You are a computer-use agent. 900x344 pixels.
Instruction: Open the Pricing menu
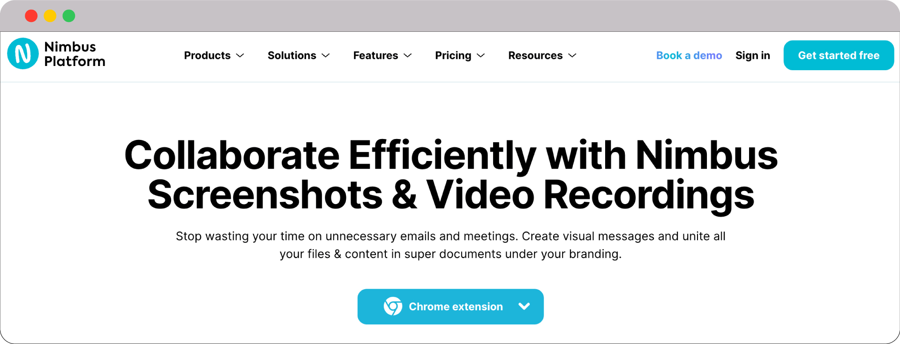tap(453, 56)
